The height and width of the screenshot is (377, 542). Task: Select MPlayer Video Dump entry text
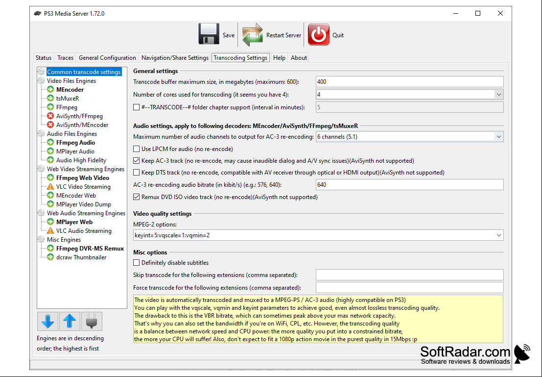pos(84,204)
